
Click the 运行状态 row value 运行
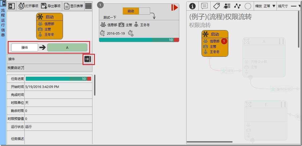point(28,127)
